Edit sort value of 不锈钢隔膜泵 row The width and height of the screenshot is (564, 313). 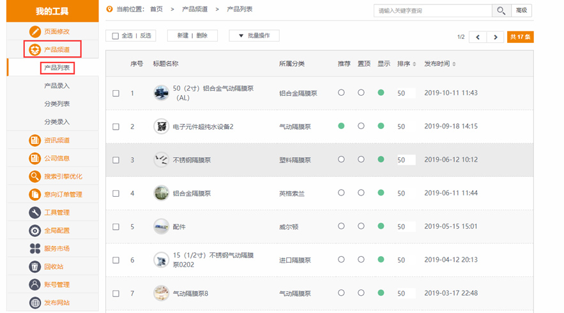click(x=406, y=160)
